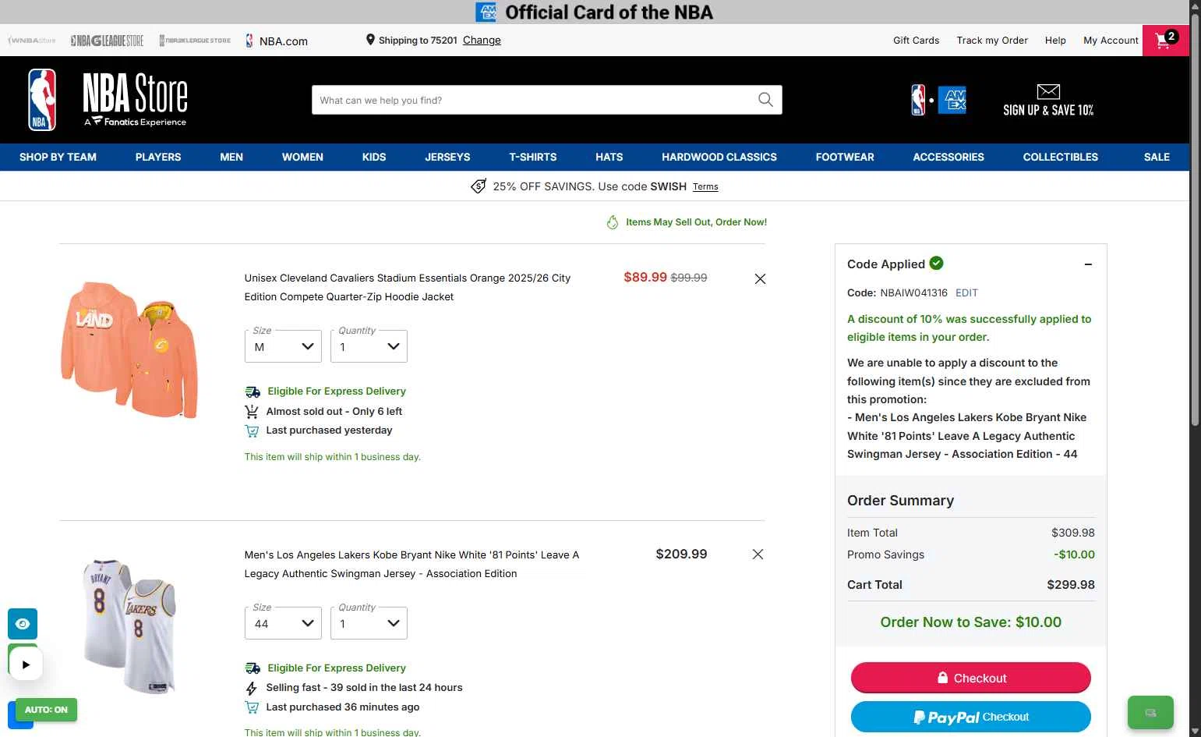Click the NBA Amex partnership logo

tap(938, 100)
